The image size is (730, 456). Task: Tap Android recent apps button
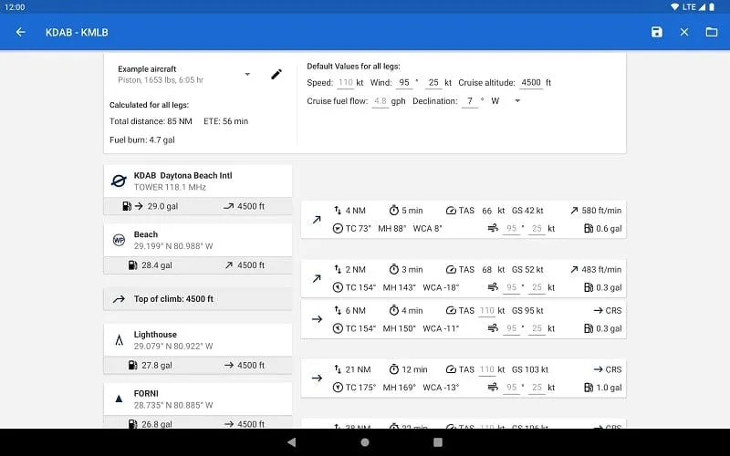click(x=438, y=442)
